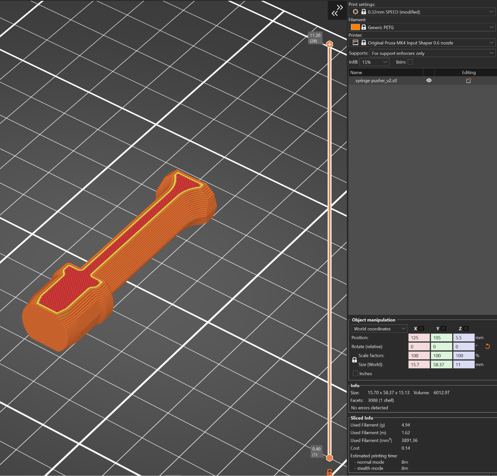Click Cost value 0.14
Image resolution: width=497 pixels, height=476 pixels.
click(x=406, y=448)
